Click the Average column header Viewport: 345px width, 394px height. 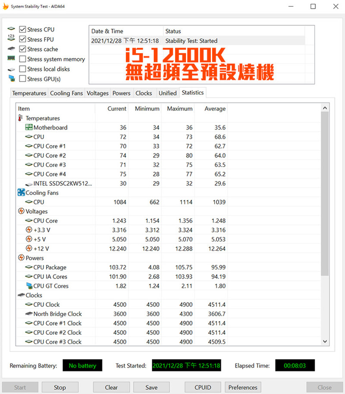pyautogui.click(x=211, y=109)
